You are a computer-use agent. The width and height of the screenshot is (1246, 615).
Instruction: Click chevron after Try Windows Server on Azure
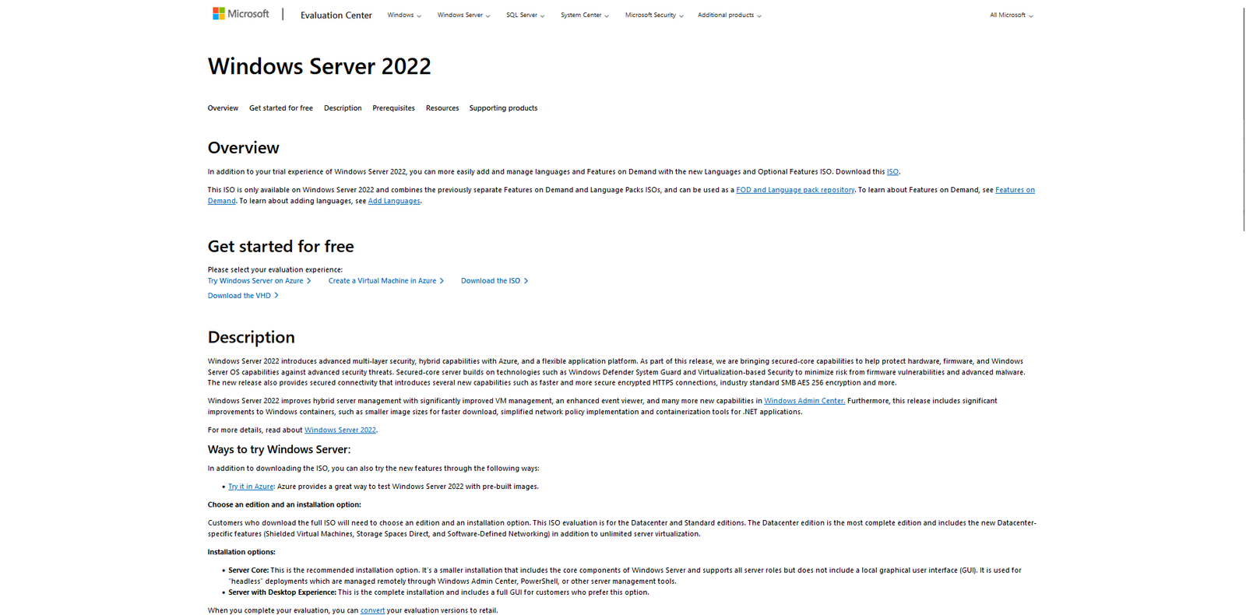tap(309, 281)
